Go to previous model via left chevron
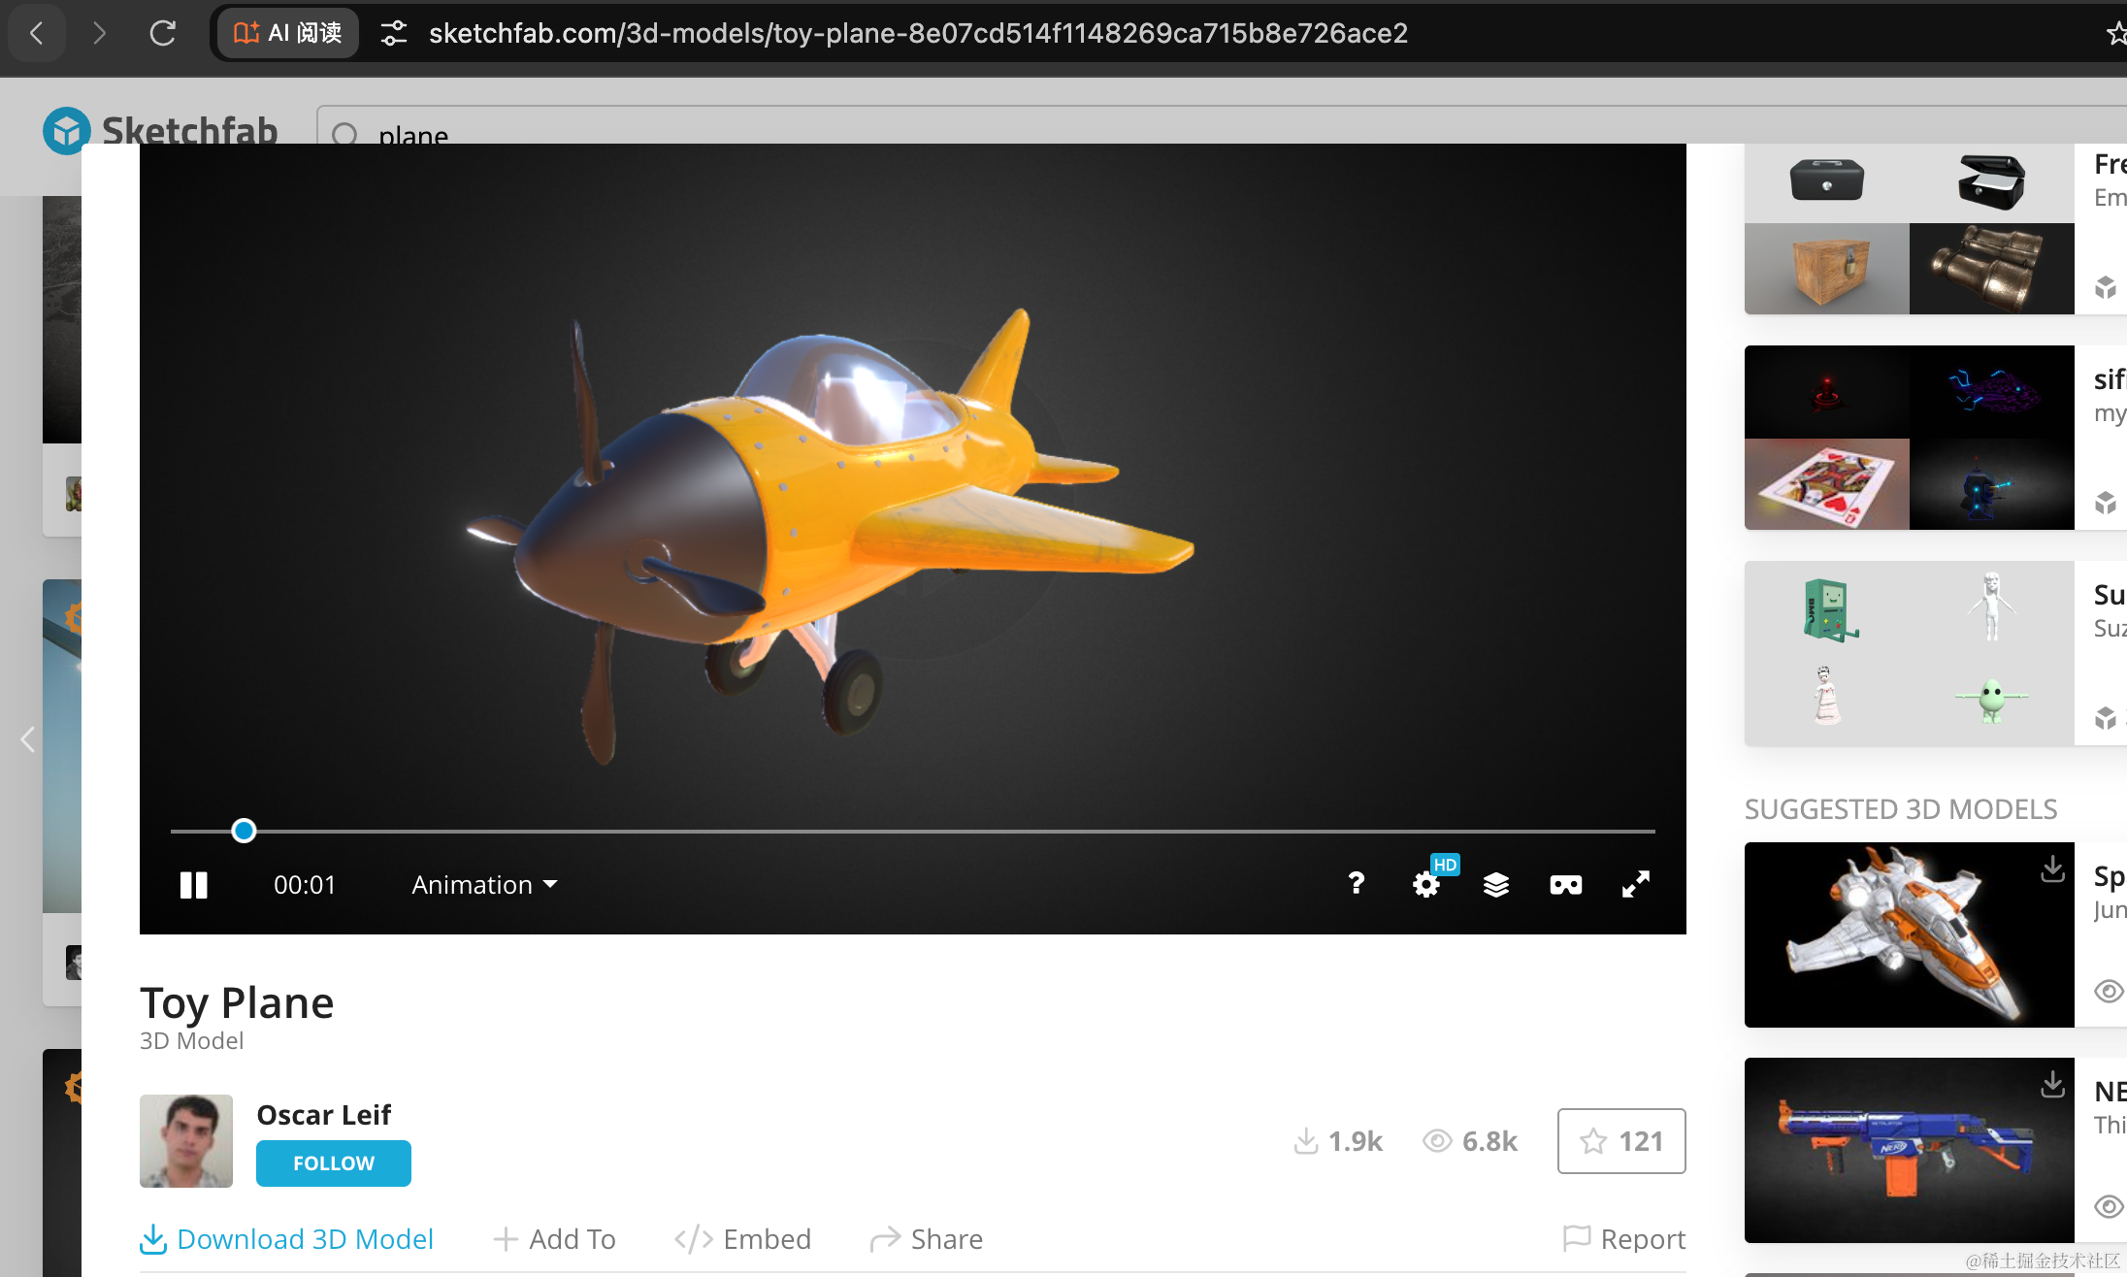The width and height of the screenshot is (2127, 1277). pos(27,739)
